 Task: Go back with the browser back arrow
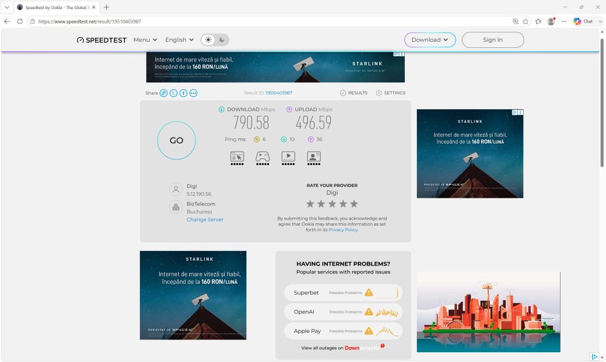(x=7, y=21)
